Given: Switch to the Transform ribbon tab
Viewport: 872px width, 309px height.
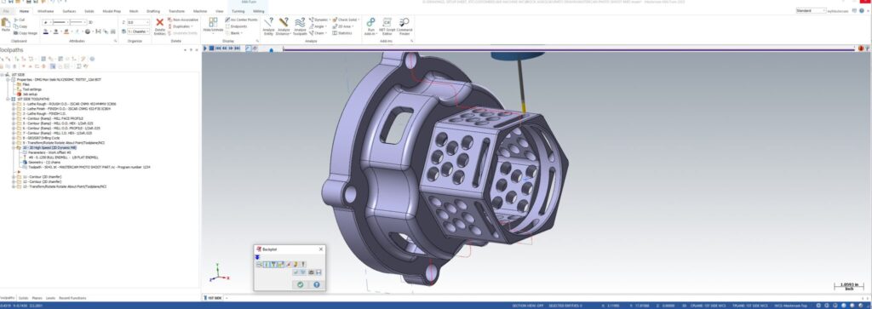Looking at the screenshot, I should pyautogui.click(x=176, y=11).
